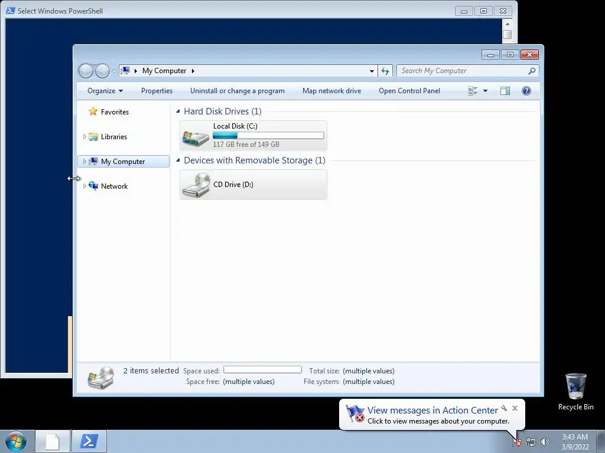Expand the Libraries tree node
605x453 pixels.
(84, 137)
